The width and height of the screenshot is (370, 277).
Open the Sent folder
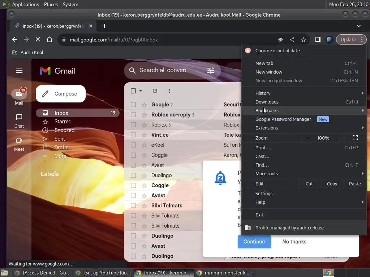(x=60, y=139)
